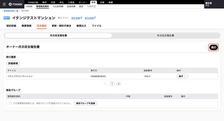Click the 発行 button
224x121 pixels.
(x=213, y=47)
